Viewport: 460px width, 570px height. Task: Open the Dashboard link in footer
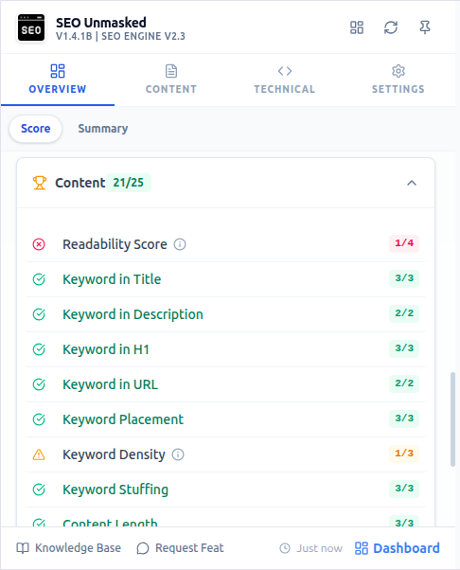coord(398,548)
